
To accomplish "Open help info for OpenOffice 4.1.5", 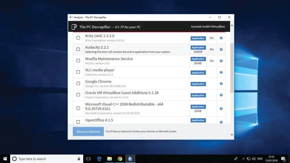I will pos(221,122).
